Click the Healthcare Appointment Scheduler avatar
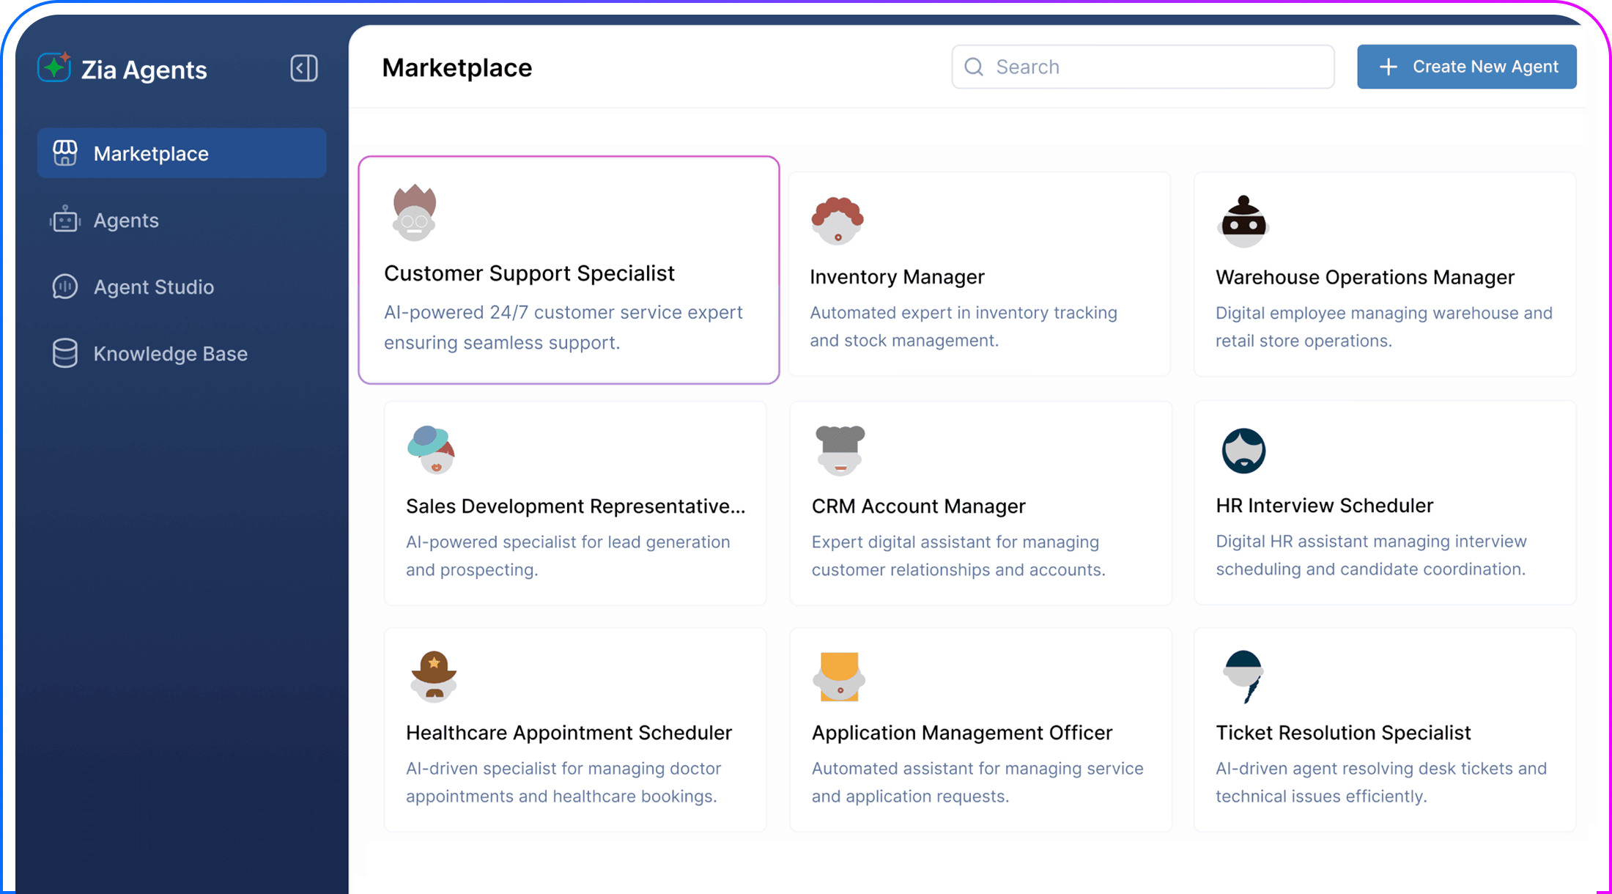 click(x=434, y=676)
